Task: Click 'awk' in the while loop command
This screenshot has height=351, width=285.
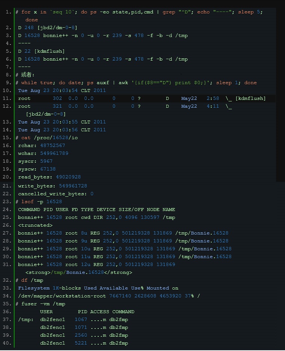Action: (123, 83)
